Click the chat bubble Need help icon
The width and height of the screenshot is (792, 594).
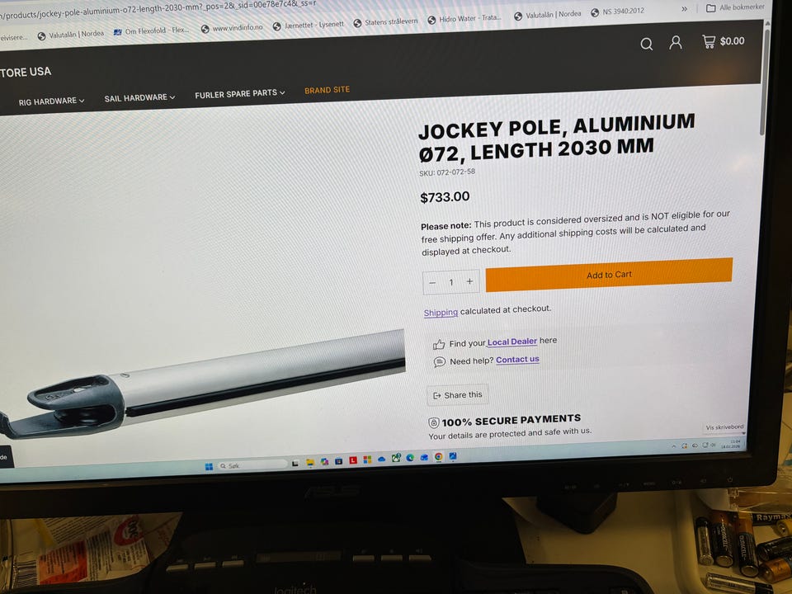pyautogui.click(x=440, y=361)
